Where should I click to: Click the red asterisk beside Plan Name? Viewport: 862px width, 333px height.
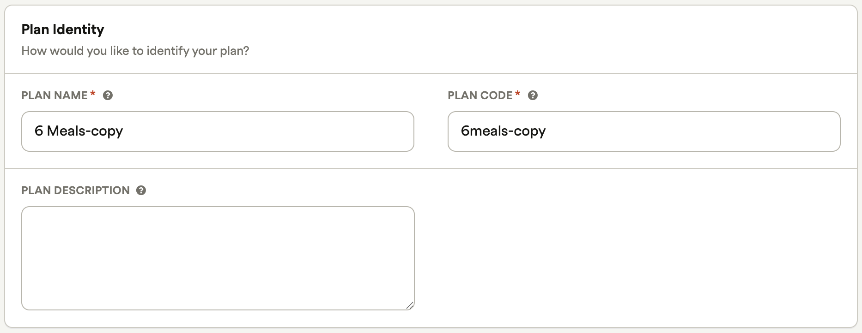point(93,94)
